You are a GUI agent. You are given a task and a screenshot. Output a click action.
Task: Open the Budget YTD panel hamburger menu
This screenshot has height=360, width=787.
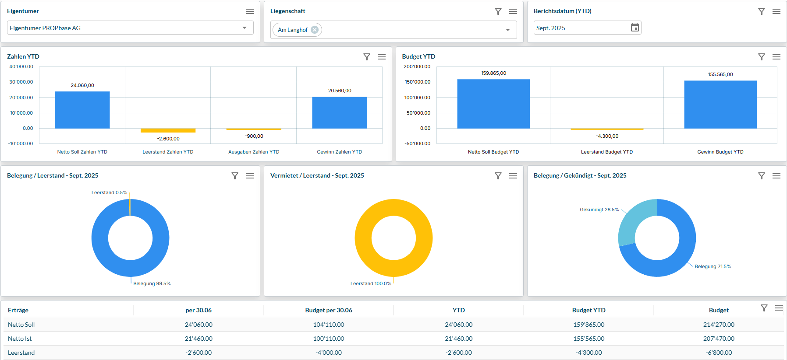(776, 57)
